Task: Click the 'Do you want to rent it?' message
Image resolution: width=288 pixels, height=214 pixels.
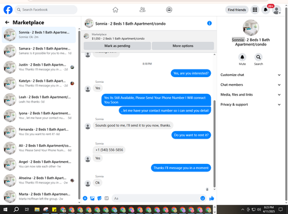Action: [x=191, y=135]
